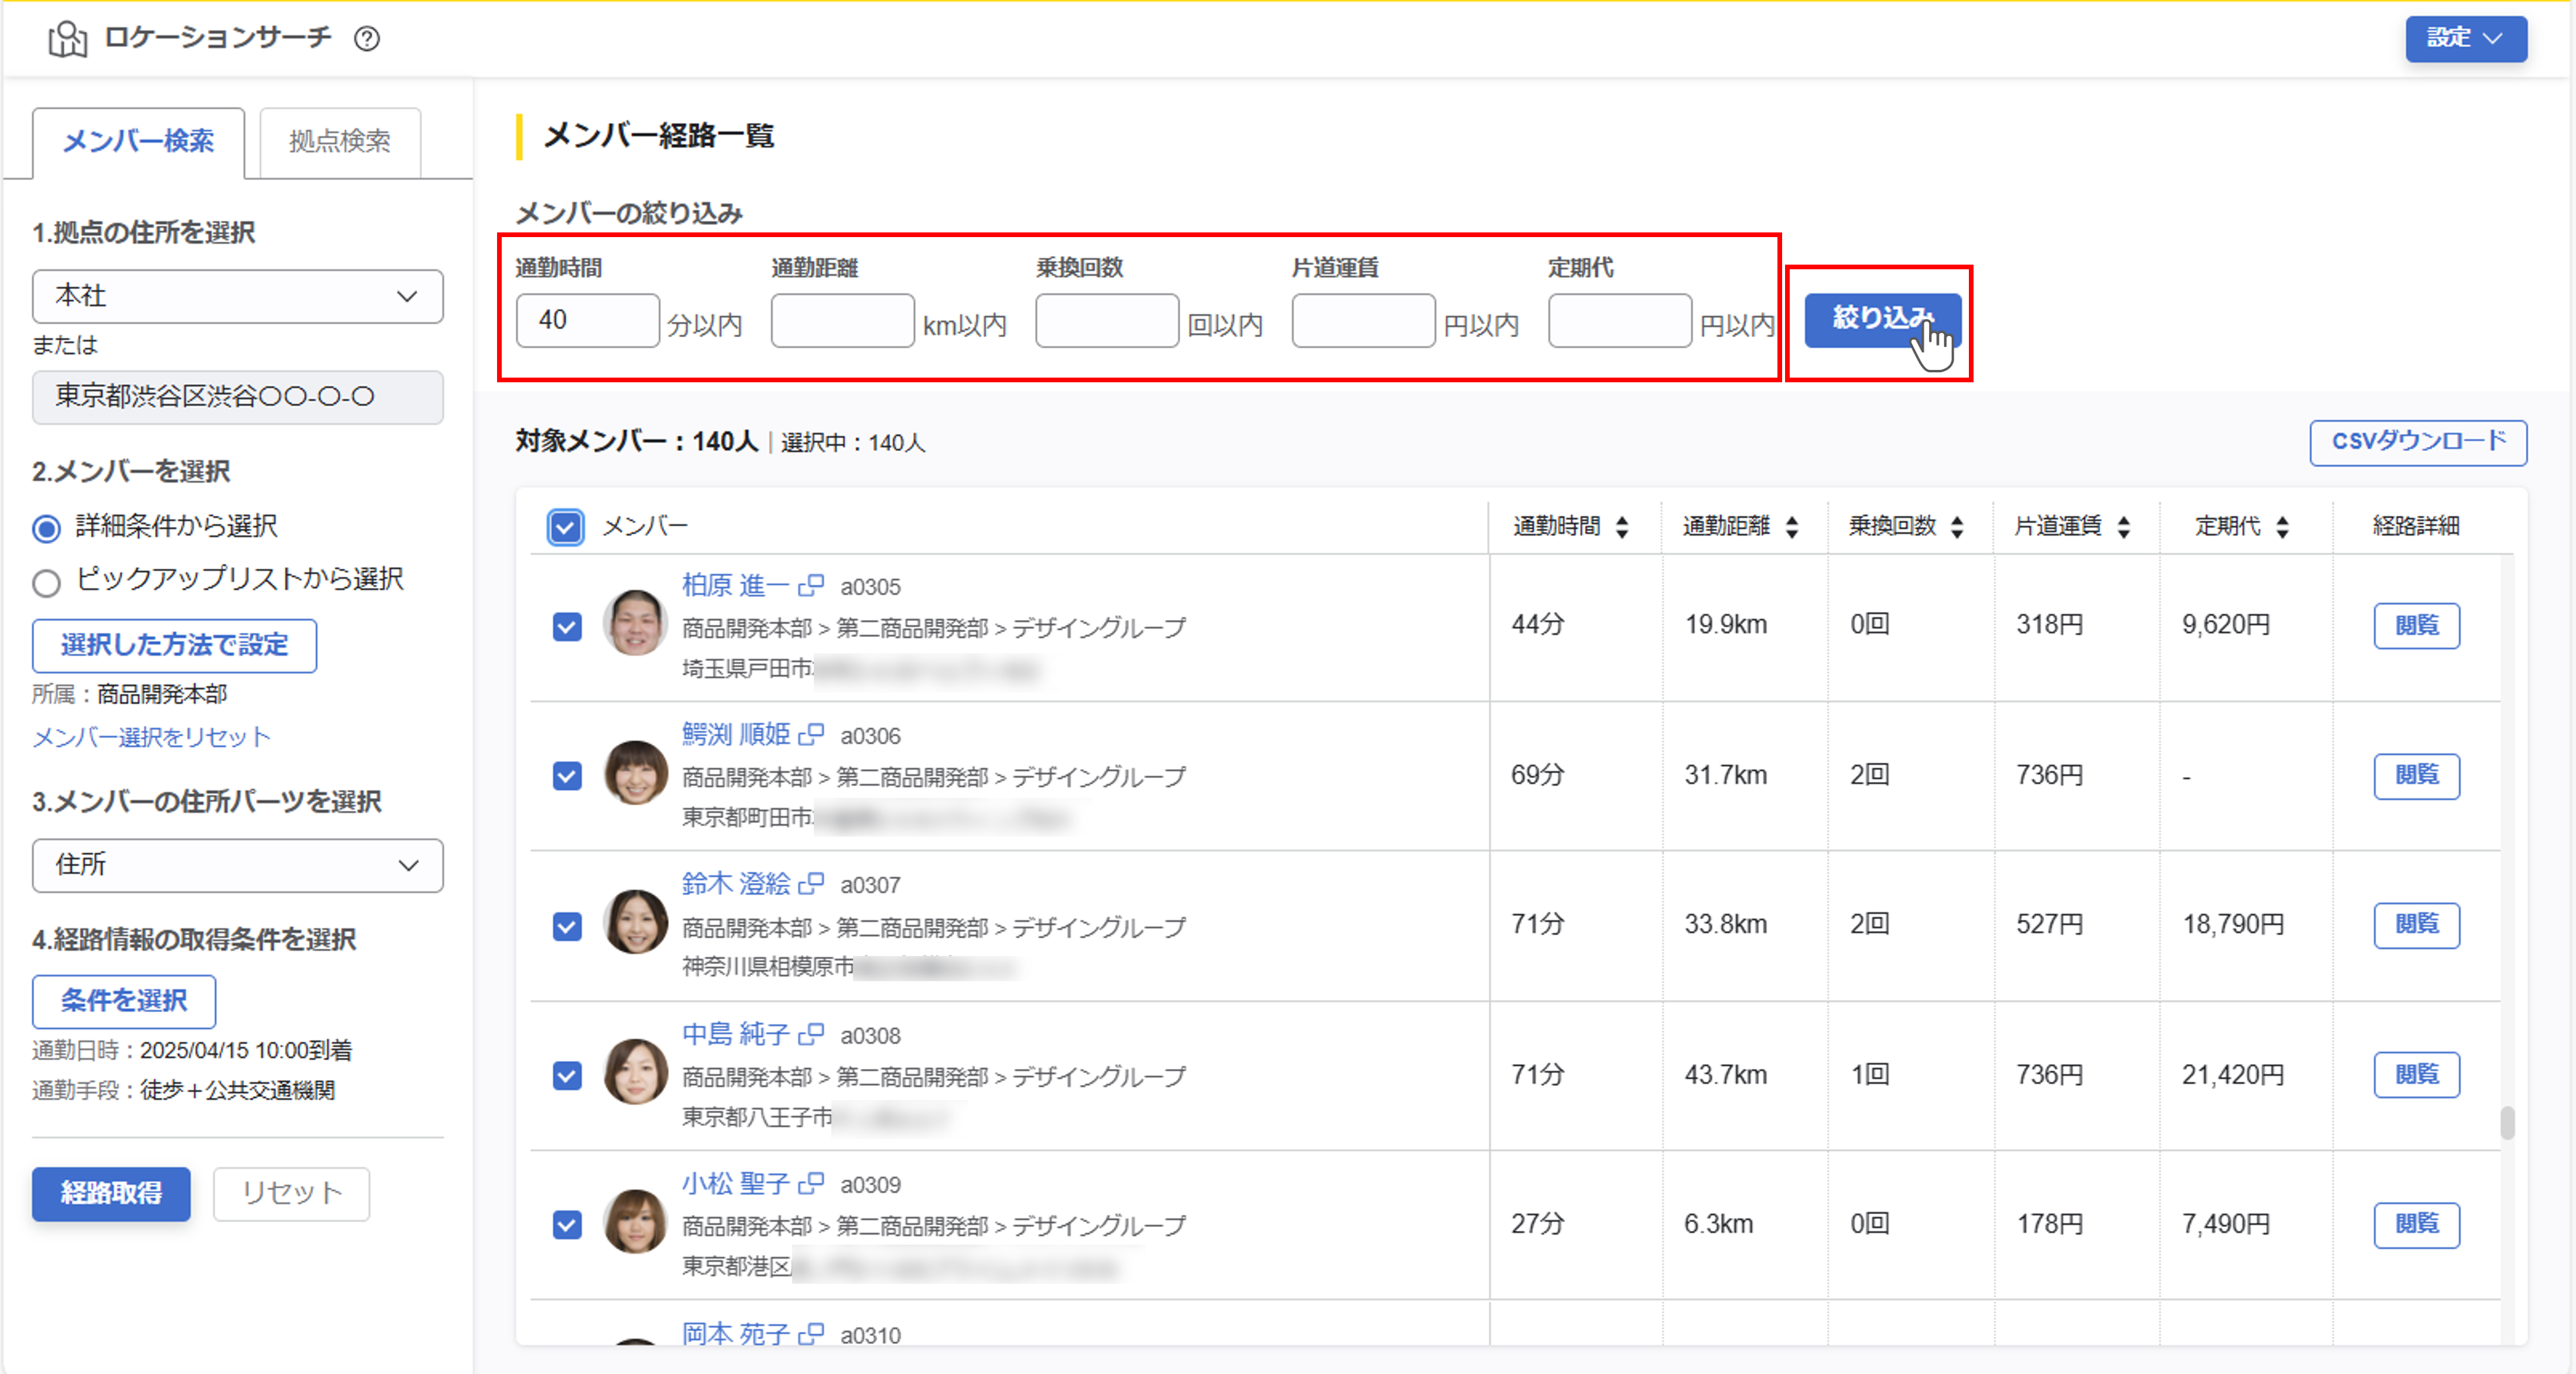Open 中島 純子 name link
The width and height of the screenshot is (2576, 1374).
click(x=736, y=1034)
